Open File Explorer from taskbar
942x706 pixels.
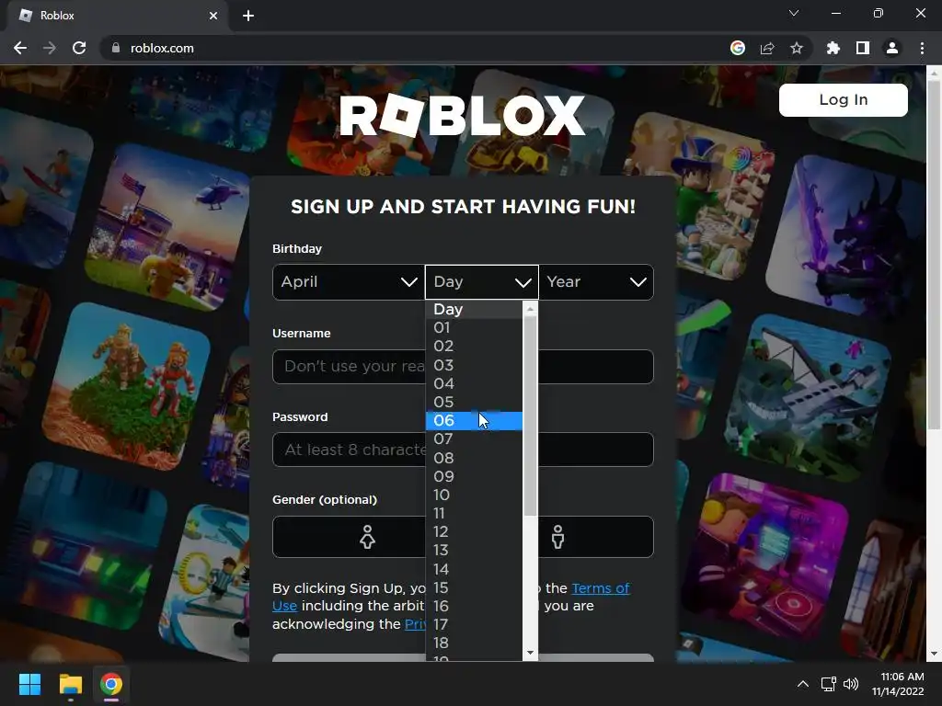pyautogui.click(x=70, y=684)
